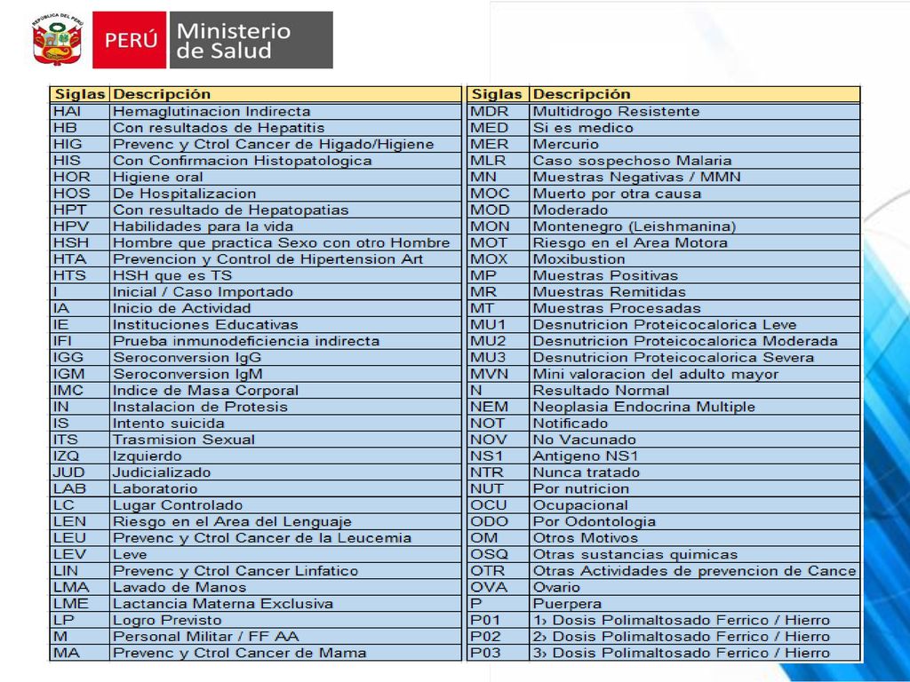This screenshot has height=682, width=910.
Task: Select 'Desnutricion Proteicocalorica Moderada' cell
Action: [694, 341]
